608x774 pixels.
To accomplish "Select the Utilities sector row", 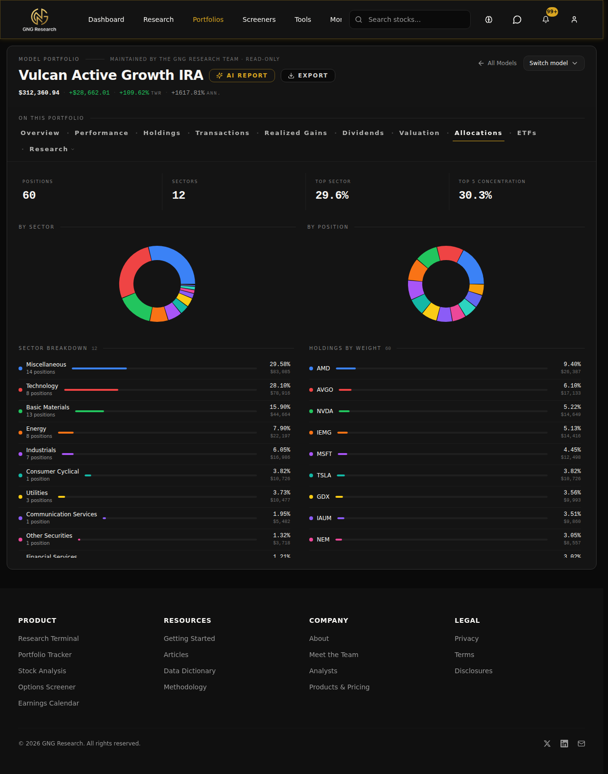I will coord(154,497).
